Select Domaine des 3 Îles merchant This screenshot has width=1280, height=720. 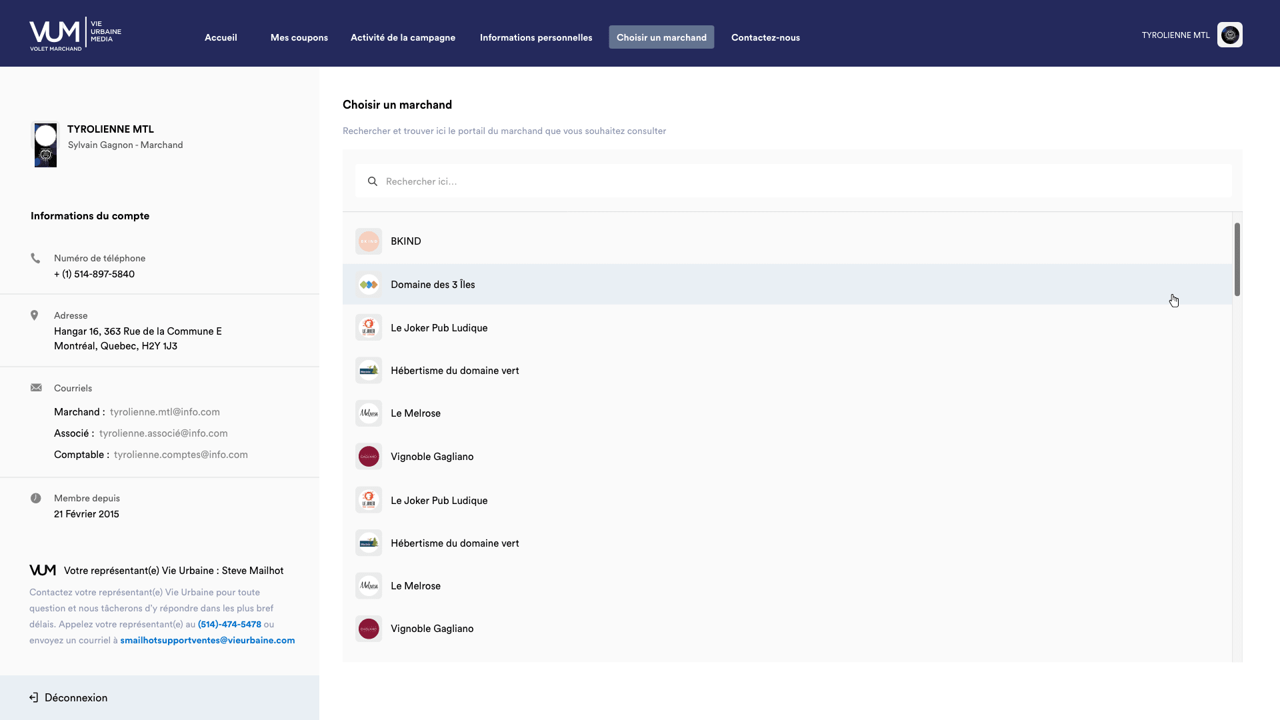tap(433, 285)
